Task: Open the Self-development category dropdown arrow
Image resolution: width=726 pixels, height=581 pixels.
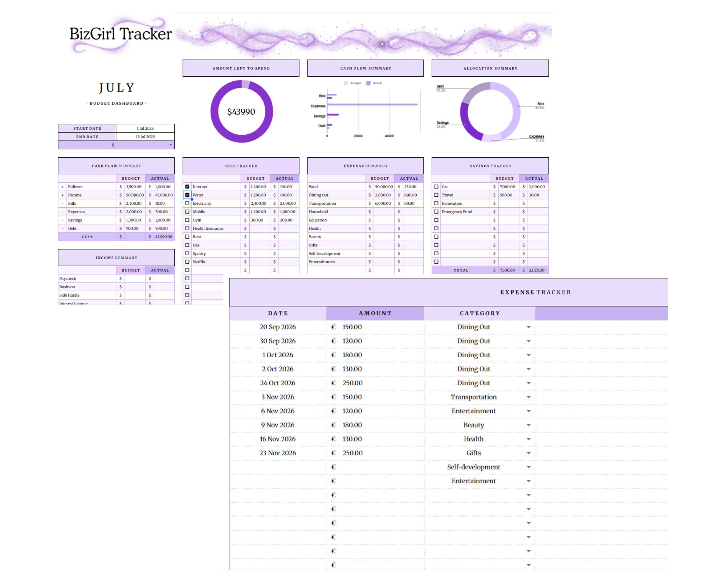Action: tap(529, 467)
